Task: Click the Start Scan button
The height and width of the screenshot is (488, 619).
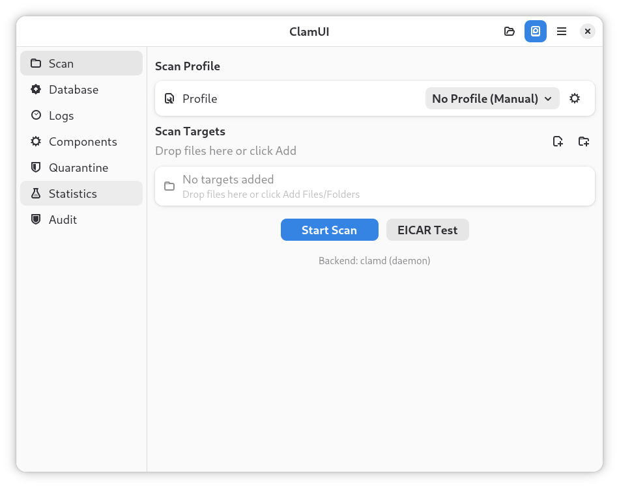Action: coord(329,230)
